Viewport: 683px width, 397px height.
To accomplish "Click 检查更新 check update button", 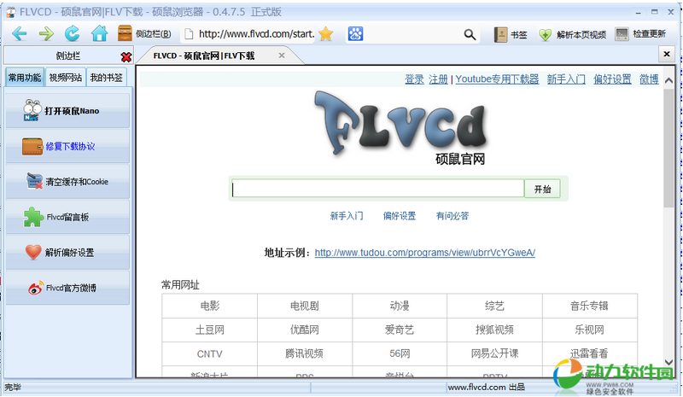I will pyautogui.click(x=639, y=34).
